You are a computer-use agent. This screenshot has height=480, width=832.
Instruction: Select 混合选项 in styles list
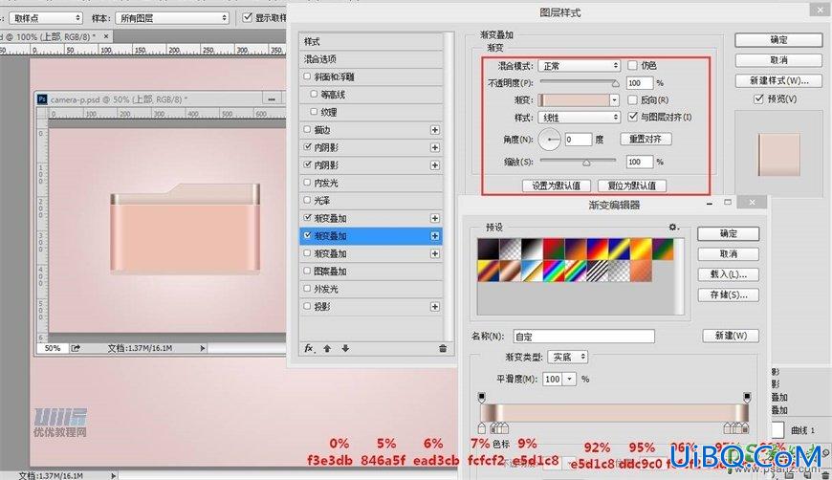371,59
